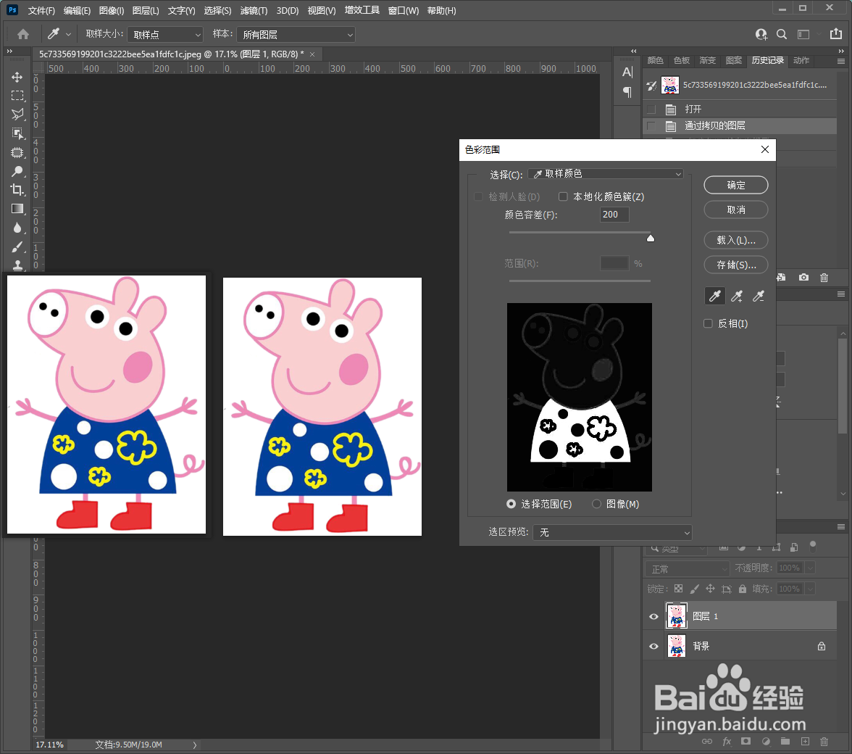852x754 pixels.
Task: Close the Color Range dialog
Action: [x=764, y=149]
